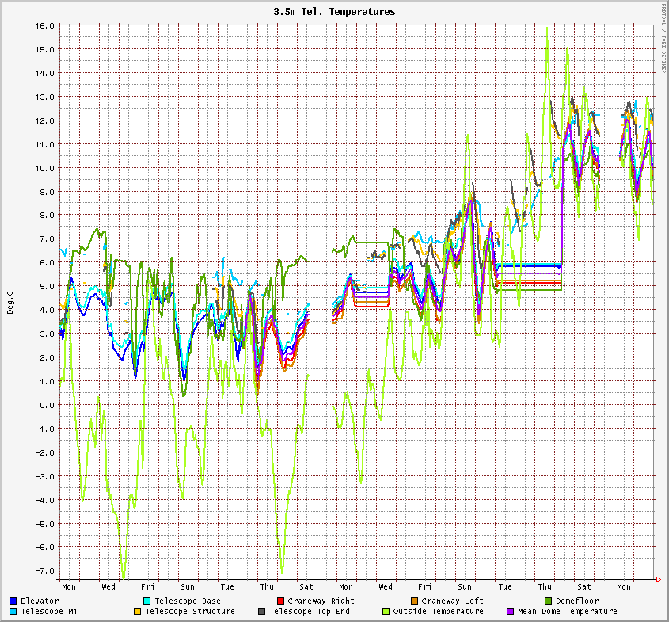
Task: Select the yellow Telescope Structure swatch
Action: (x=137, y=612)
